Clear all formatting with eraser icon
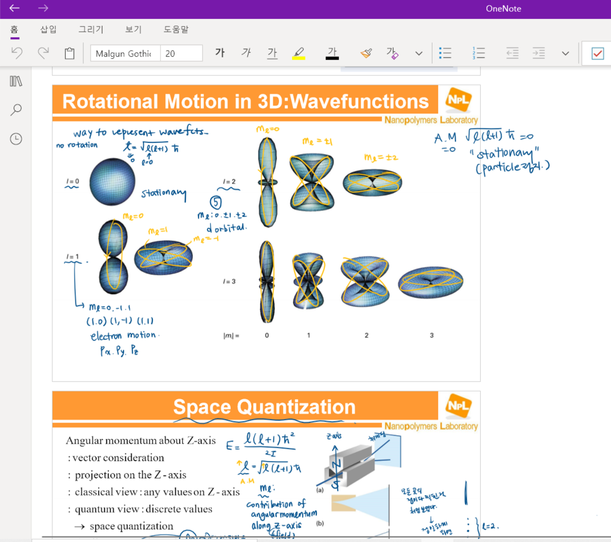 tap(392, 53)
